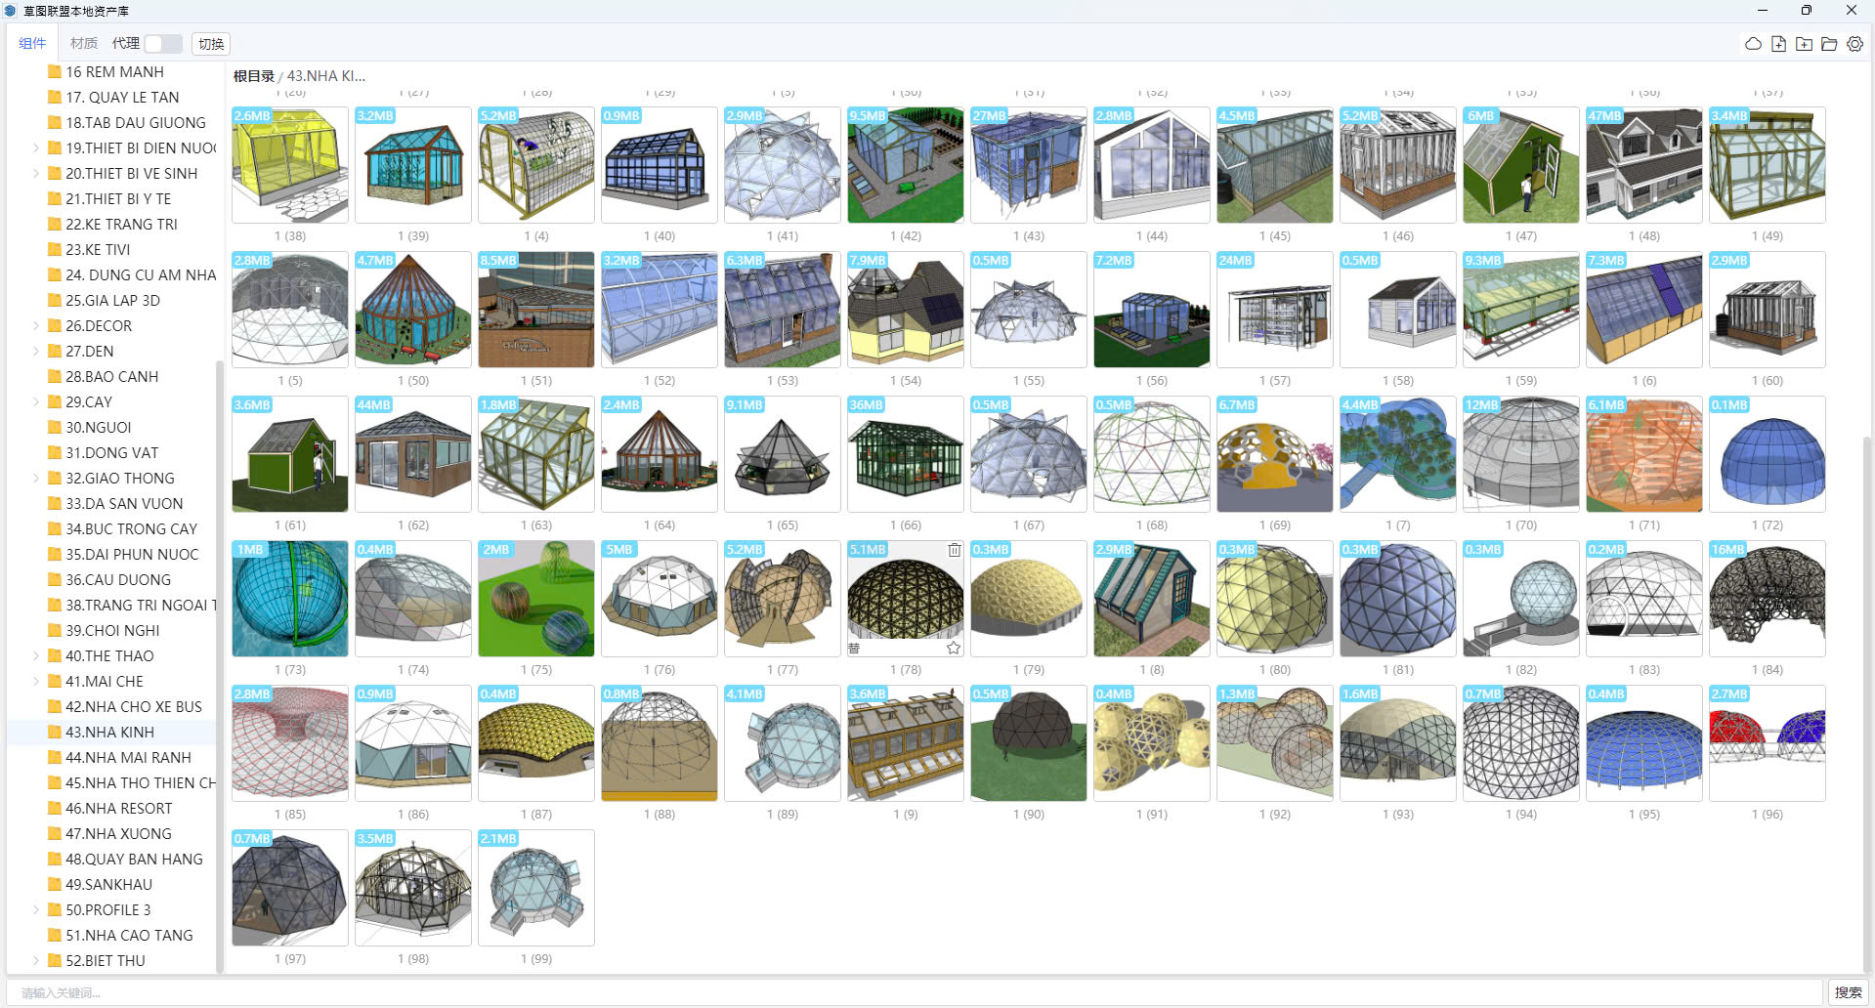The height and width of the screenshot is (1008, 1875).
Task: Click the 根目录 breadcrumb link
Action: (253, 76)
